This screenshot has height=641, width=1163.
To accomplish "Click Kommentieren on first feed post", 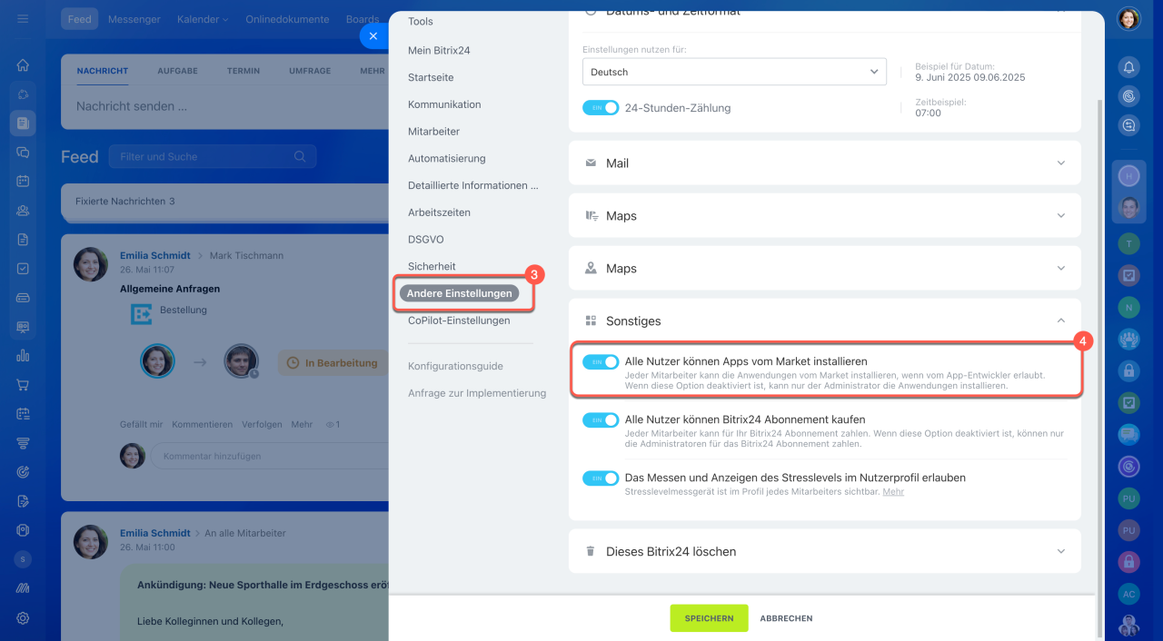I will click(x=202, y=424).
